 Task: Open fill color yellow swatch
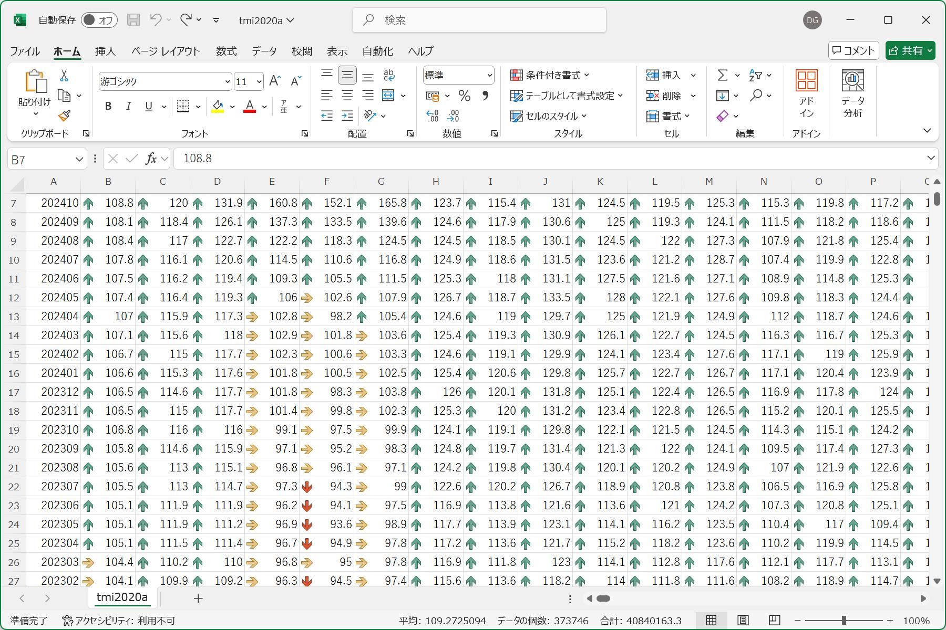218,107
